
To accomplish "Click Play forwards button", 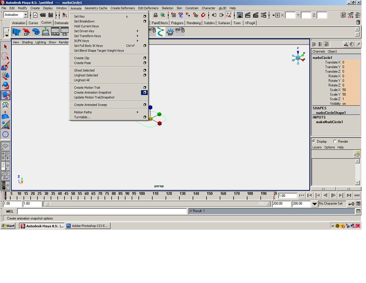I will 333,195.
